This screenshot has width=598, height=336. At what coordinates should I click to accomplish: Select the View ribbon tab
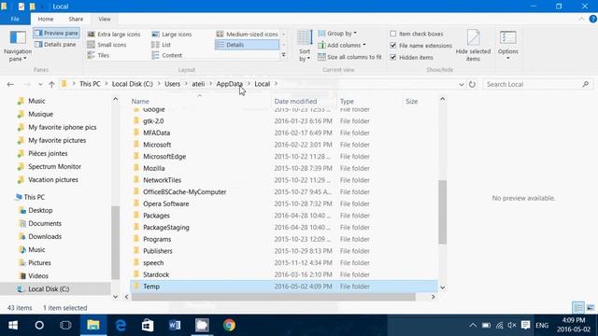pyautogui.click(x=104, y=19)
